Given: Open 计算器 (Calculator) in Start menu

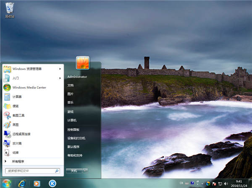Looking at the screenshot, I should [17, 97].
